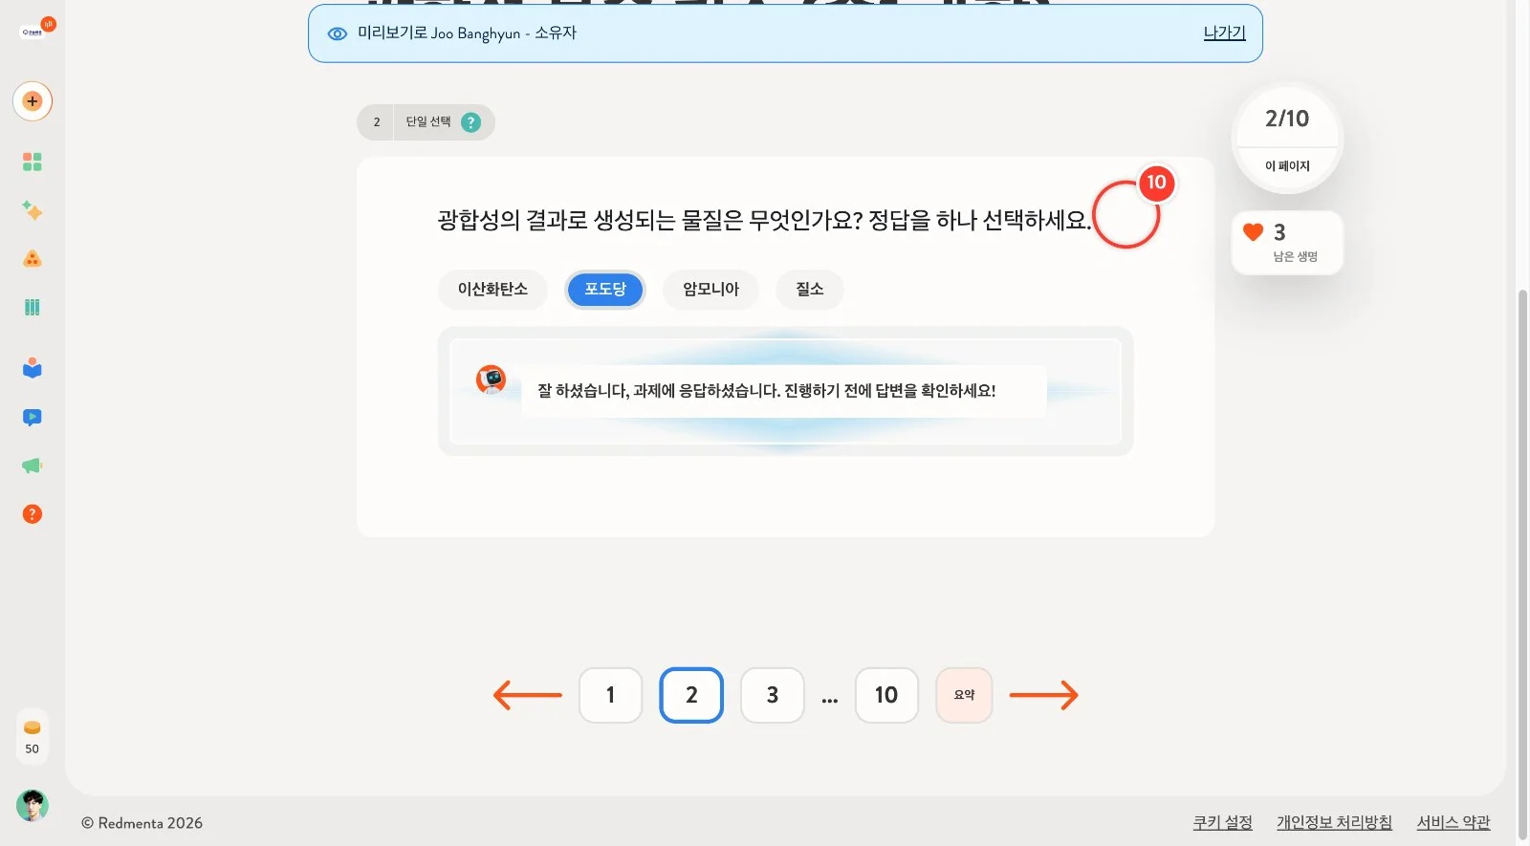Click the orange triangle sidebar icon
This screenshot has height=846, width=1530.
tap(33, 259)
